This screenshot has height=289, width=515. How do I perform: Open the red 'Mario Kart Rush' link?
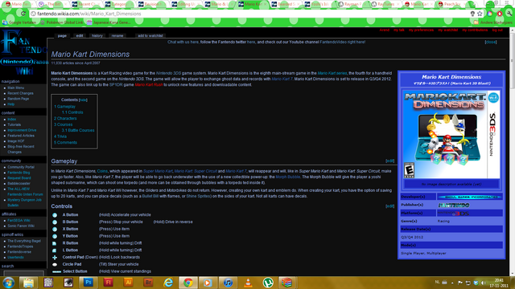[x=149, y=85]
